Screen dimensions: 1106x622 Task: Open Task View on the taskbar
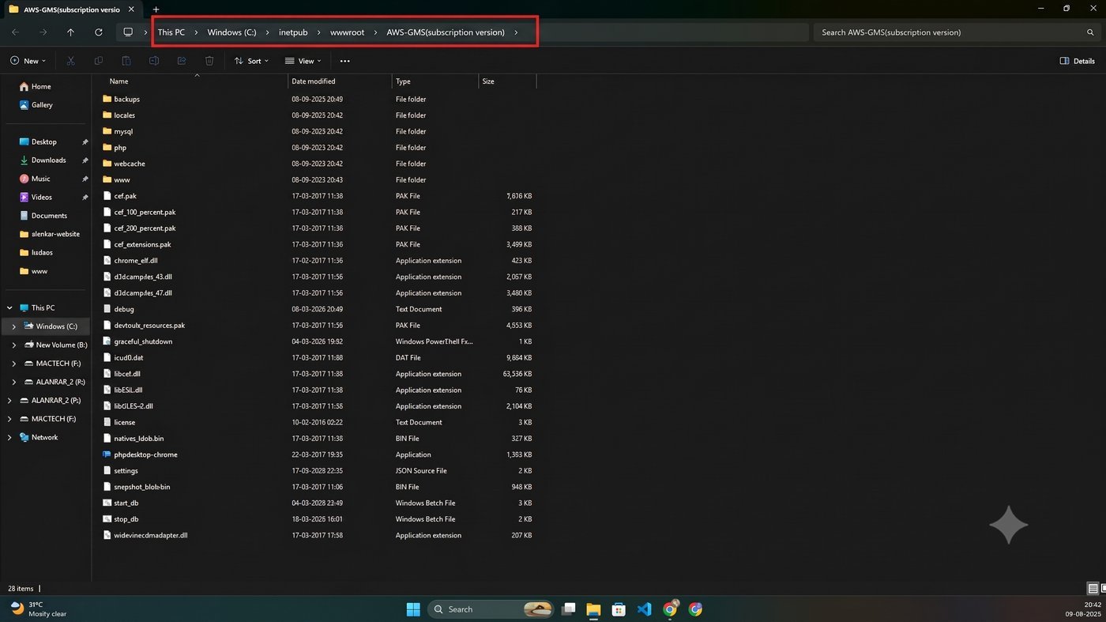point(567,609)
